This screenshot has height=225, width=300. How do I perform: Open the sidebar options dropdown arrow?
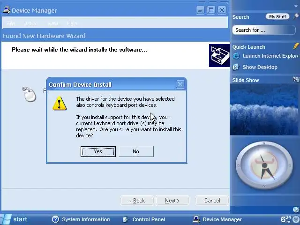[296, 6]
